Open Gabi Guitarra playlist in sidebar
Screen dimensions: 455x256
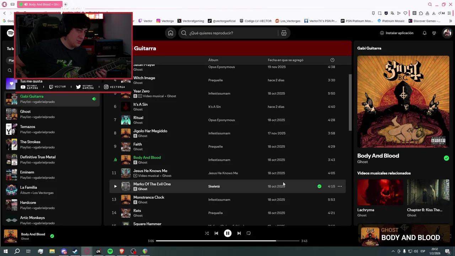52,99
